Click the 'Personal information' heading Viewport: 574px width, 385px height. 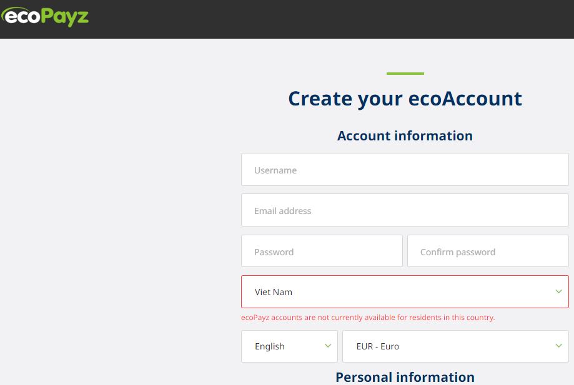tap(405, 377)
